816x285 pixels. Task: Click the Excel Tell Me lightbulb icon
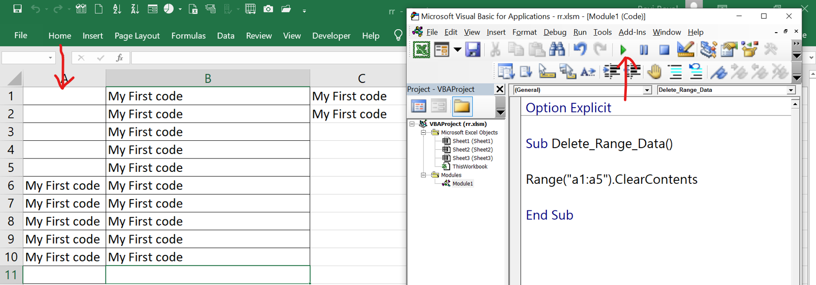(x=398, y=35)
